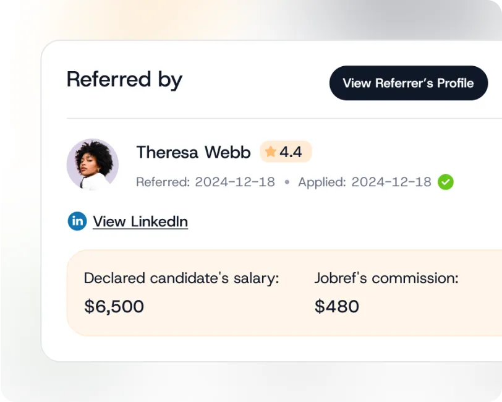The height and width of the screenshot is (402, 502).
Task: Click the star icon in the rating badge
Action: click(x=271, y=152)
